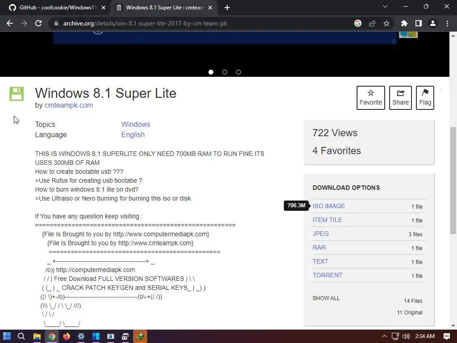
Task: Click the share page icon in address bar
Action: (x=372, y=23)
